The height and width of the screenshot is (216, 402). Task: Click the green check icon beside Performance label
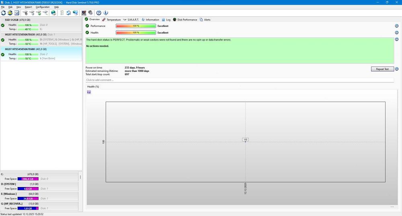[x=87, y=26]
